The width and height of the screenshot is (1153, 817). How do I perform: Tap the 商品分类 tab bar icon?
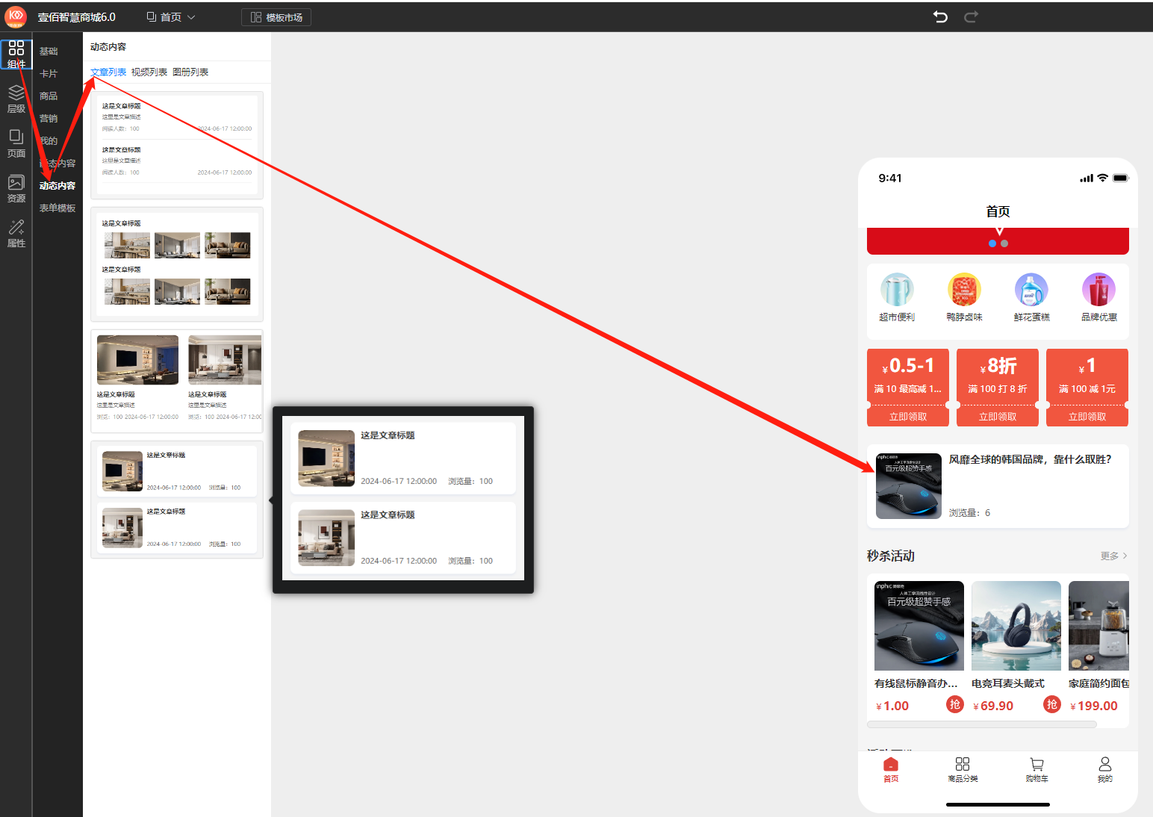963,770
